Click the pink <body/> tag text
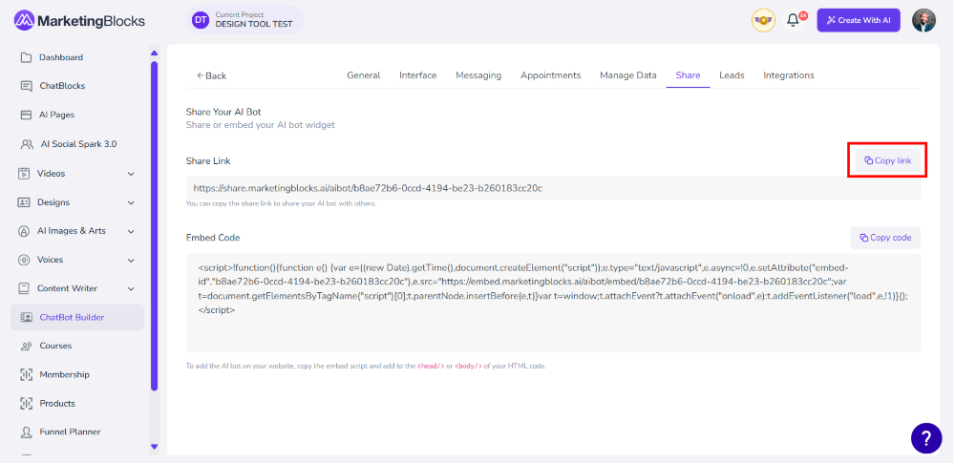The width and height of the screenshot is (955, 463). 468,367
